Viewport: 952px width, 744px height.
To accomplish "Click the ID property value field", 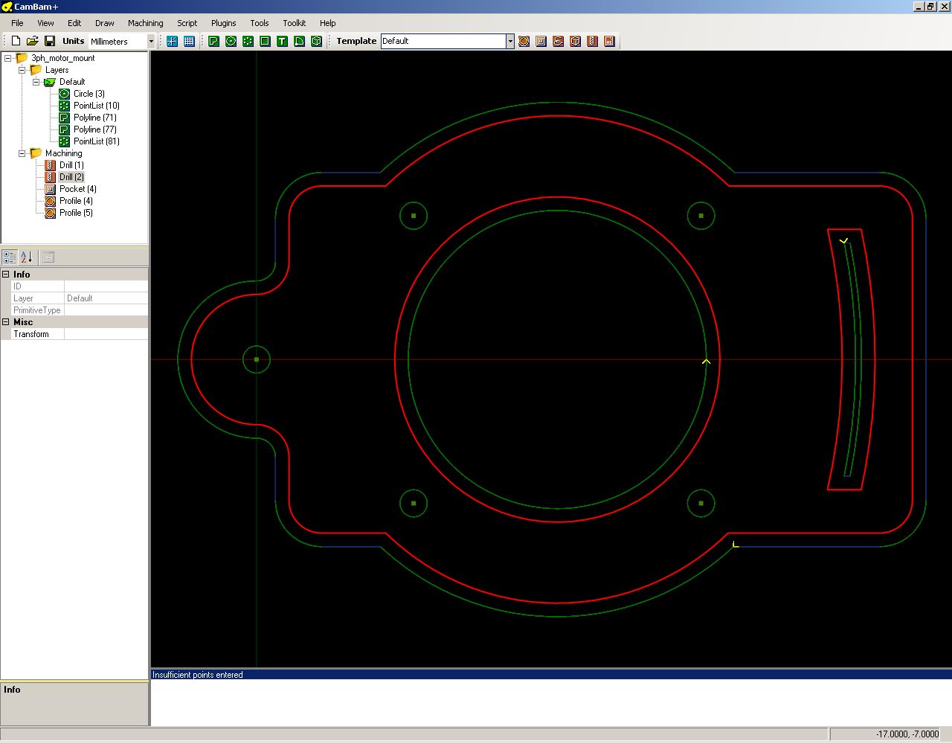I will [106, 286].
